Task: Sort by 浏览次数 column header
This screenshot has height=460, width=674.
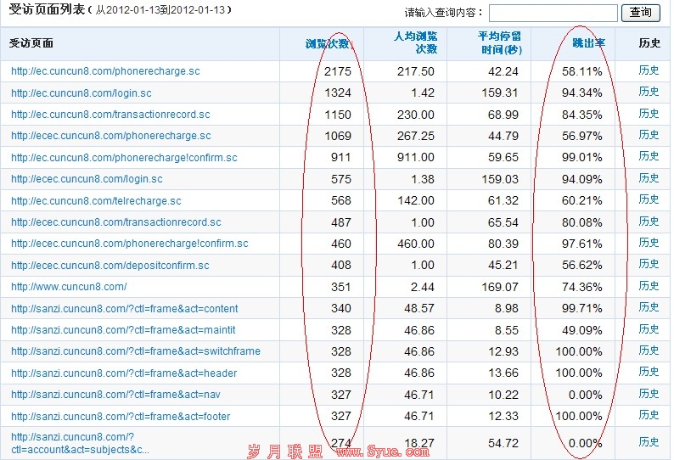Action: point(328,43)
